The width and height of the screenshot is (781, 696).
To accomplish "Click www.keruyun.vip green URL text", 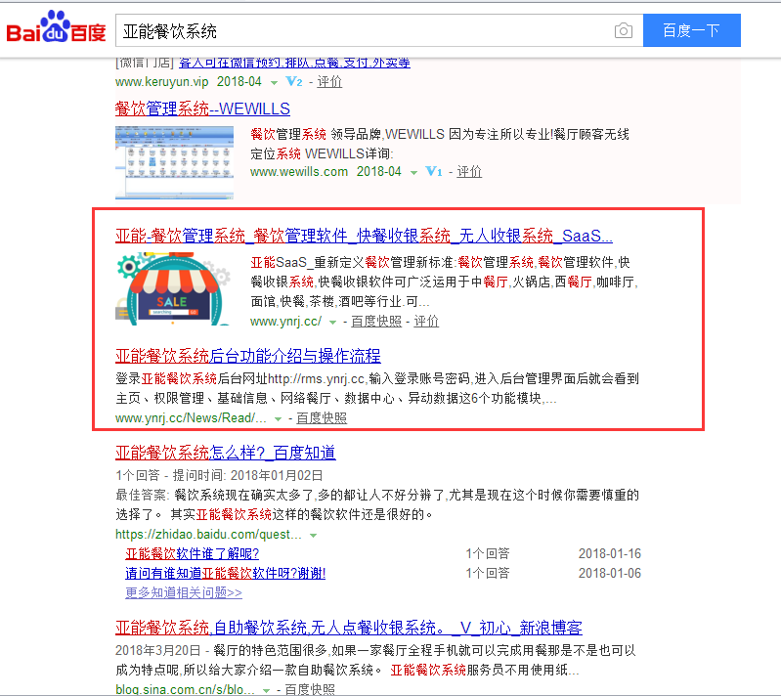I will (162, 82).
